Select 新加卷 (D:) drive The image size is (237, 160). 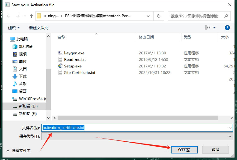pyautogui.click(x=25, y=106)
